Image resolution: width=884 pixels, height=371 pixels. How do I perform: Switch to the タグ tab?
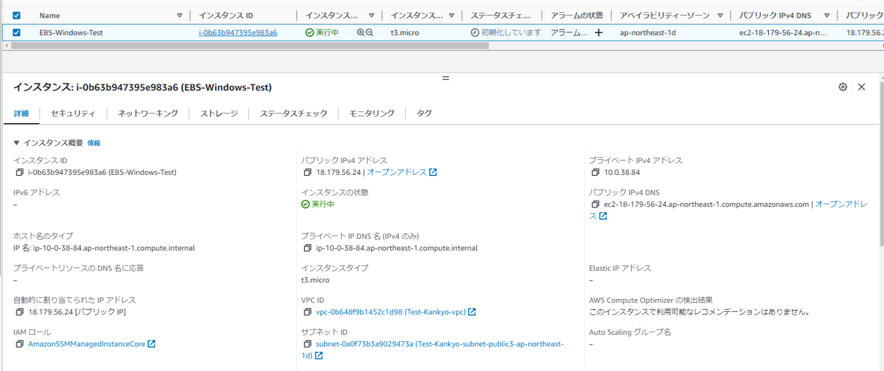click(x=424, y=113)
